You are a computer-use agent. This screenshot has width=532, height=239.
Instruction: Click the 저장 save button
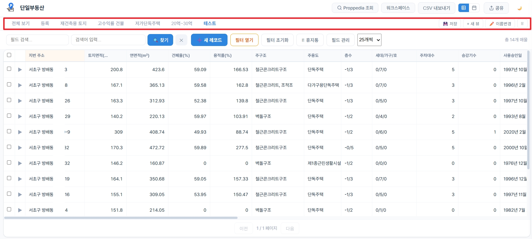pos(450,24)
